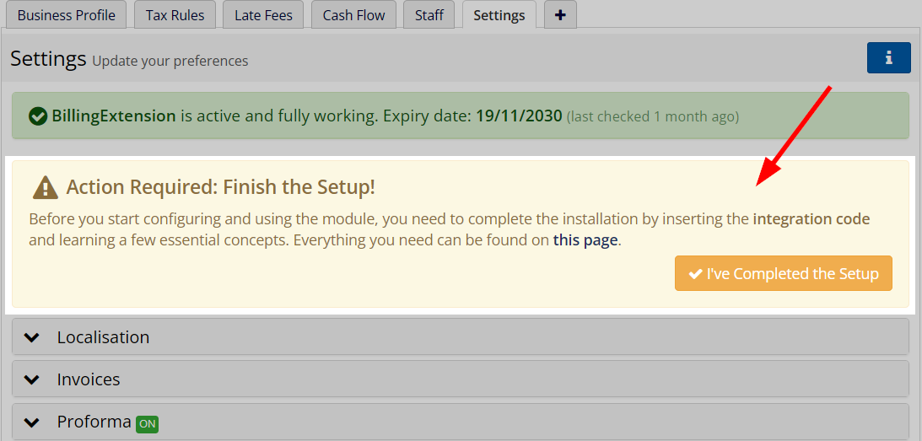
Task: Click the Settings tab
Action: point(499,14)
